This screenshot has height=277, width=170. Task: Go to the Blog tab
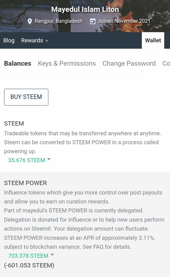pos(9,41)
